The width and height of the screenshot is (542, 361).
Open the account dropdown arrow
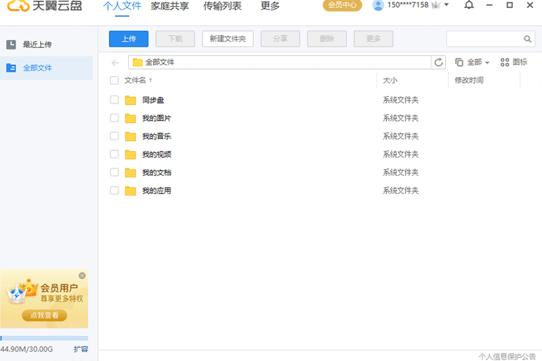(x=446, y=5)
